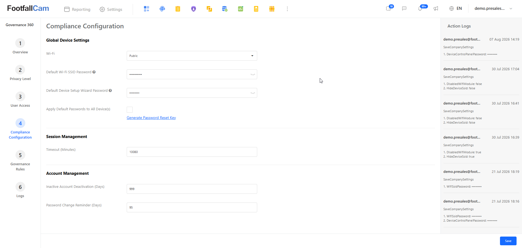Click help icon beside Device Setup Wizard Password

pyautogui.click(x=110, y=91)
